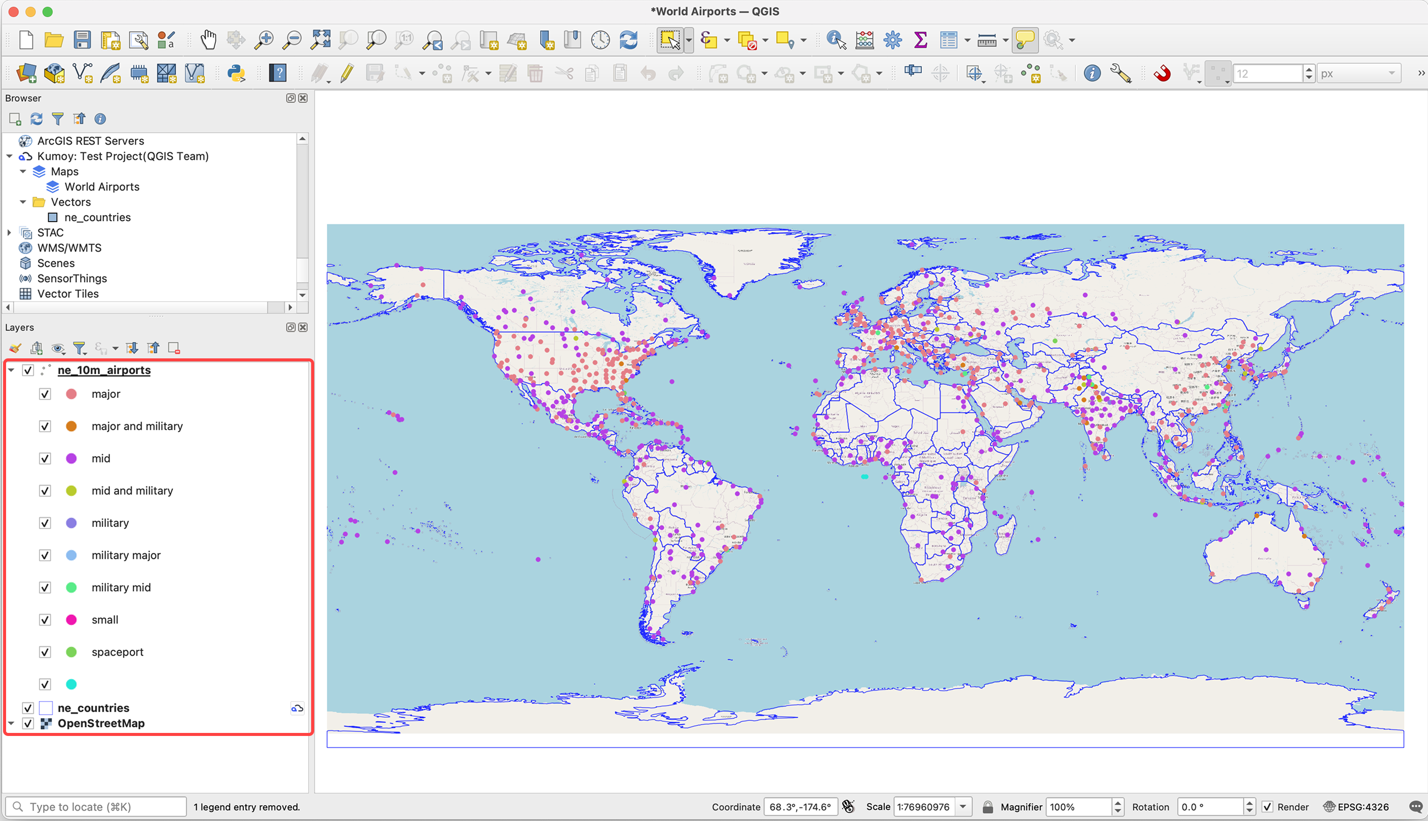1428x821 pixels.
Task: Uncheck the major airports symbol category
Action: [45, 394]
